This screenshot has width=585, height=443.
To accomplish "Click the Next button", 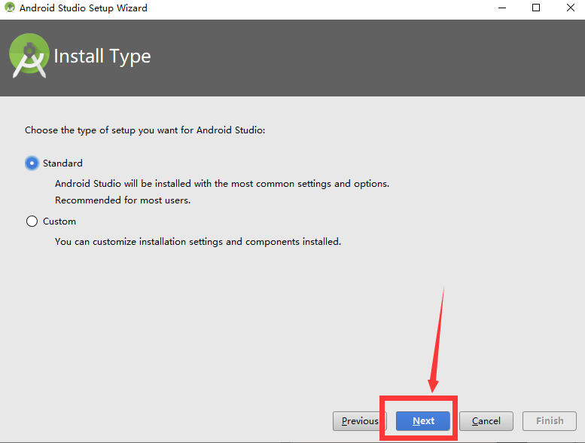I will click(x=423, y=421).
